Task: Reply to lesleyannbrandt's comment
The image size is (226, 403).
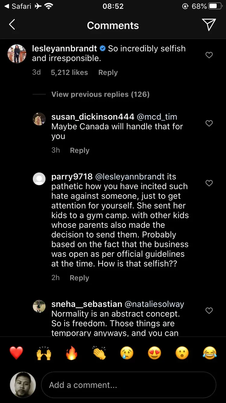Action: (108, 73)
